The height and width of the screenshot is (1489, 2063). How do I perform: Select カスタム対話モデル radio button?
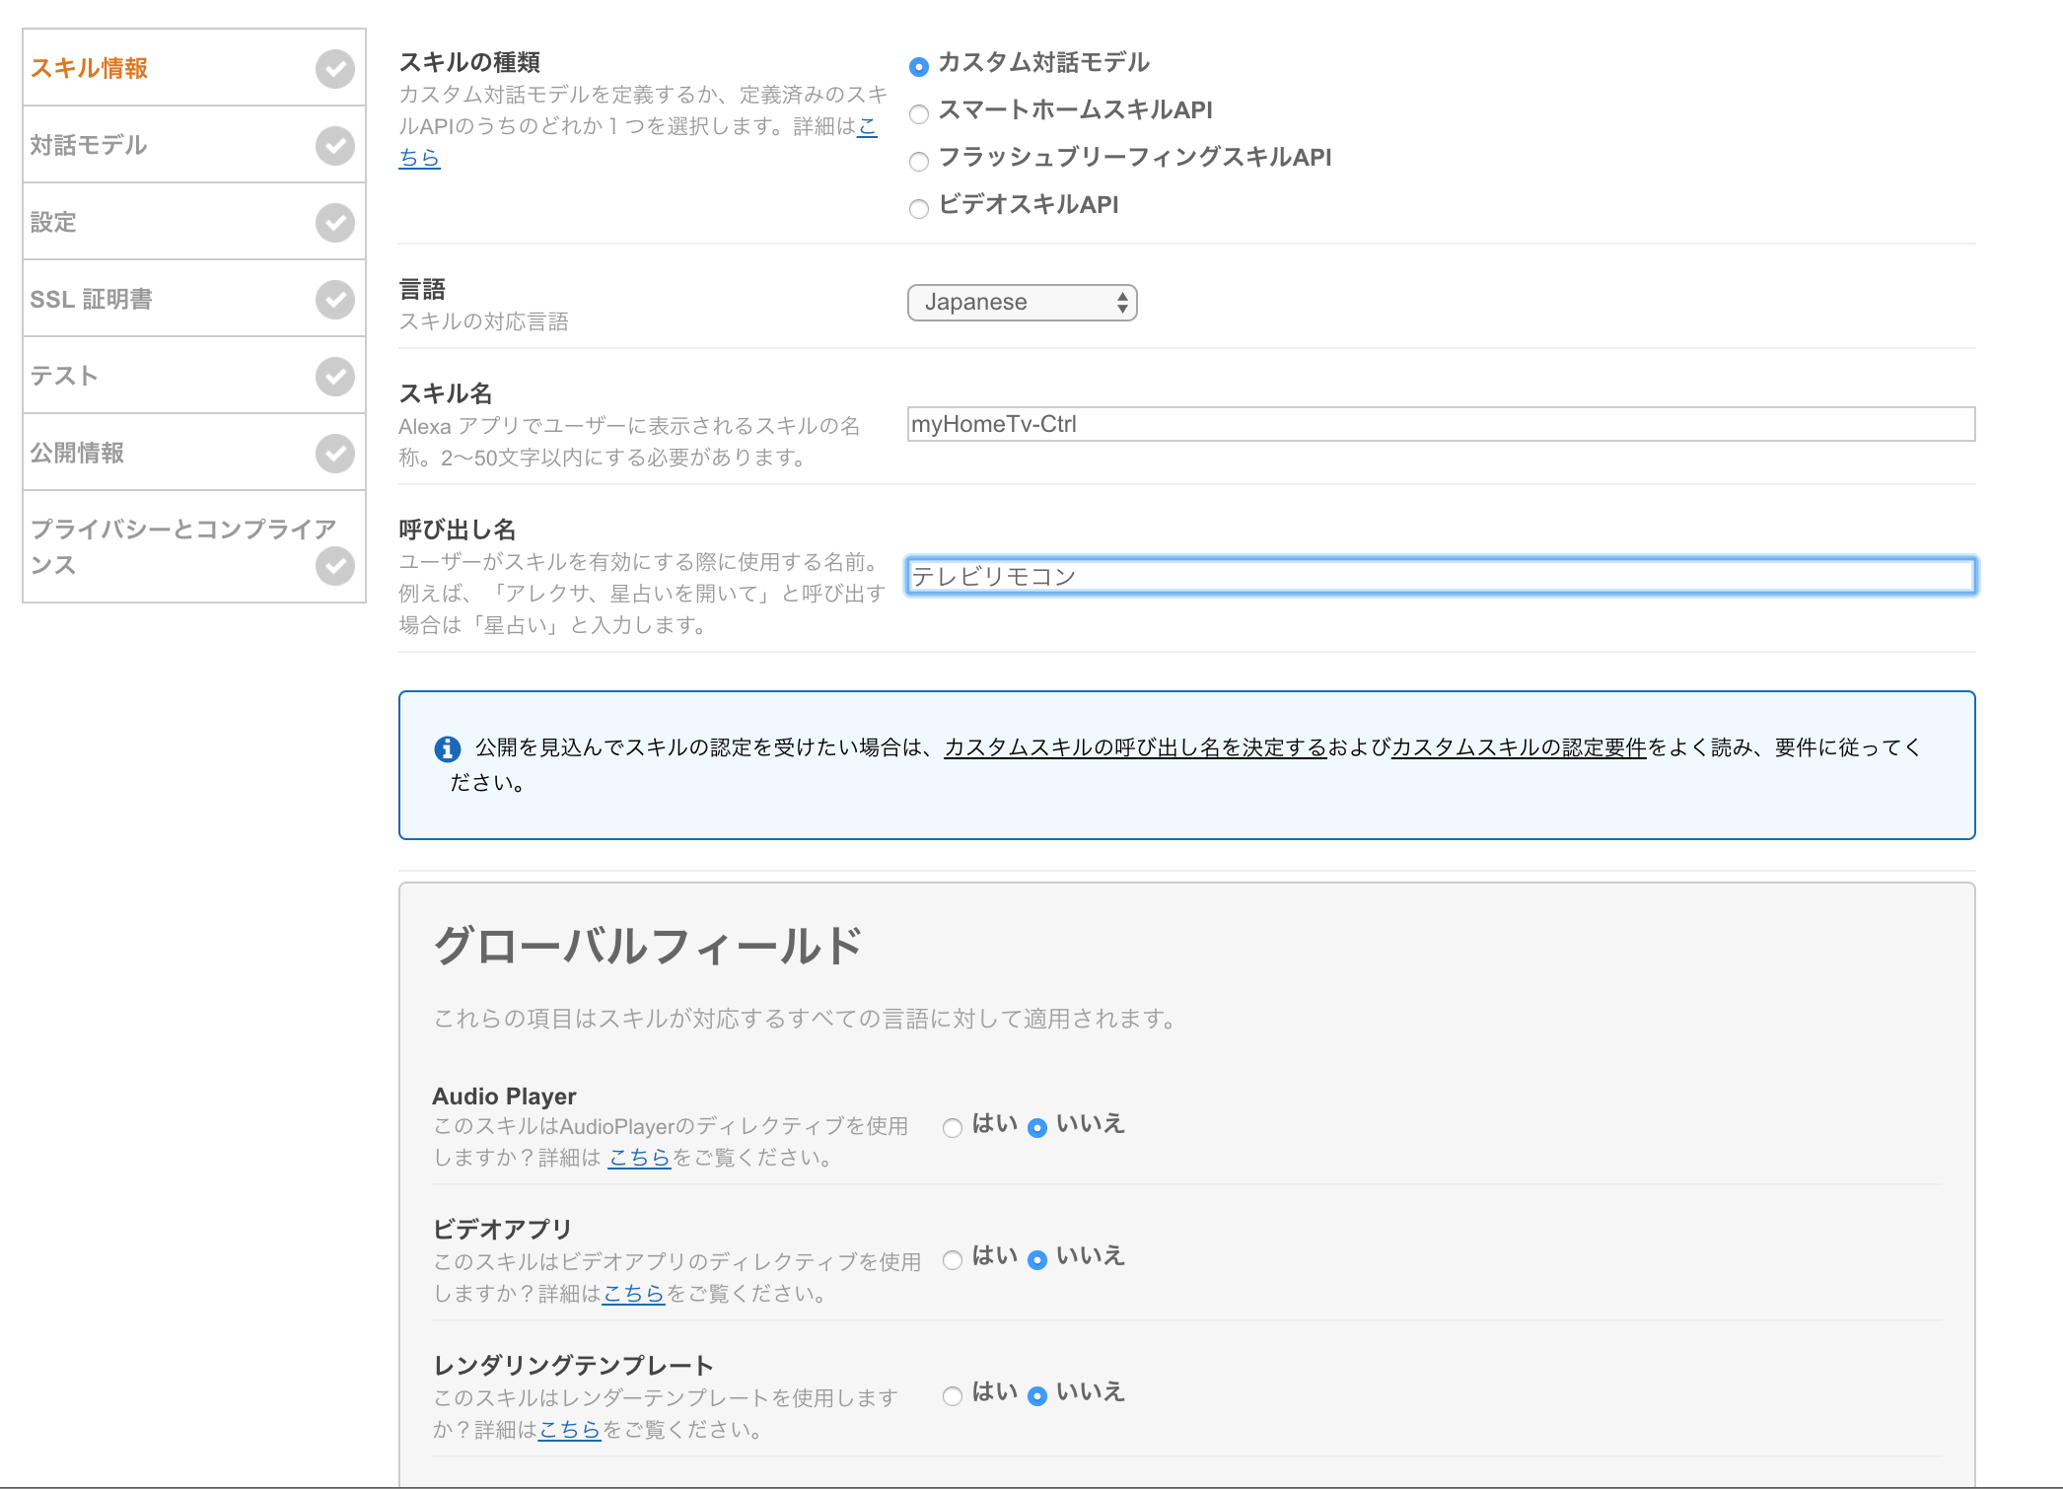(x=919, y=66)
